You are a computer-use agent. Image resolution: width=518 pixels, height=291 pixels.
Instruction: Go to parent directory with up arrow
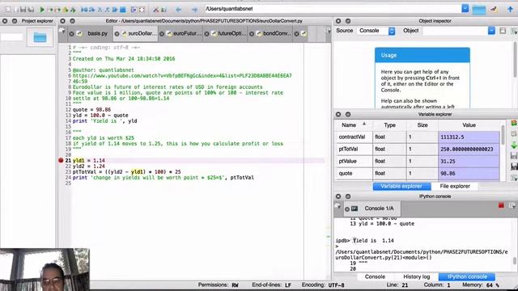click(511, 9)
